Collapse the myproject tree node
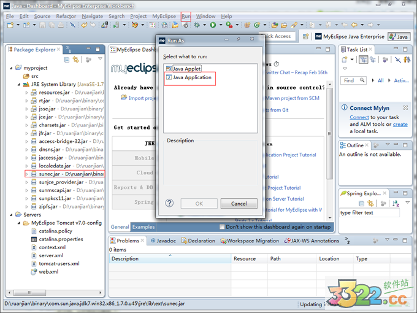417x313 pixels. click(11, 68)
